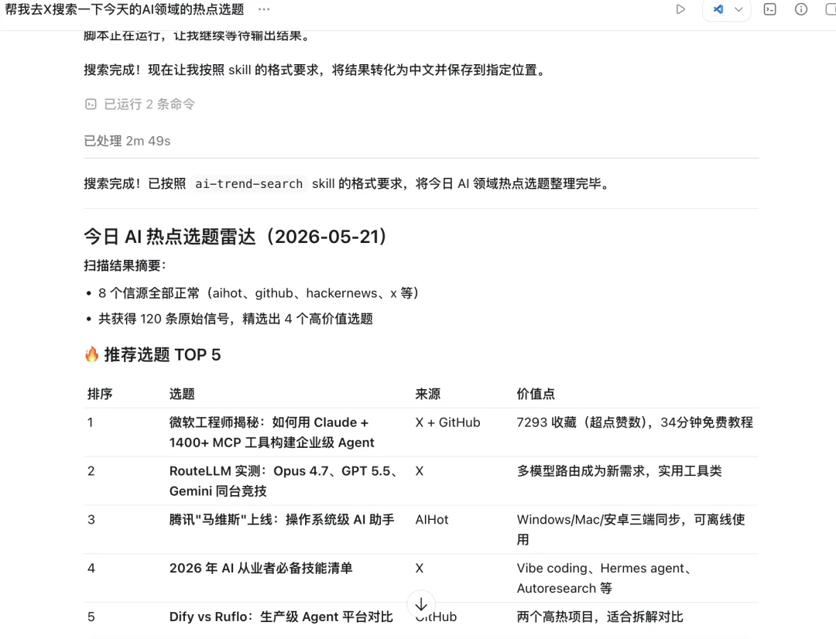This screenshot has height=639, width=836.
Task: Toggle the partially visible sidebar panel icon
Action: (831, 9)
